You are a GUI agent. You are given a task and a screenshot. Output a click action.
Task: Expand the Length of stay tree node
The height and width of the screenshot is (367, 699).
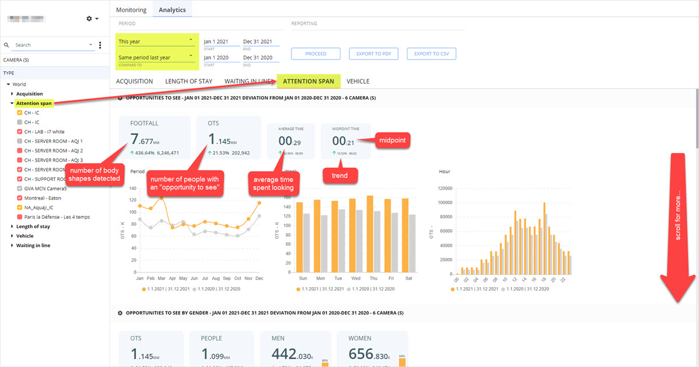12,226
